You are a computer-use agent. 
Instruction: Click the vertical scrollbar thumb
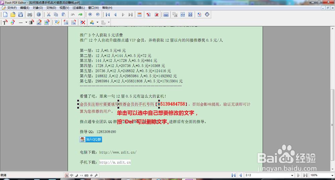332,125
